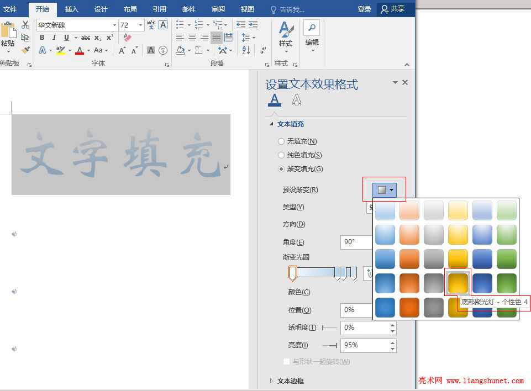Switch to the 设计 ribbon tab
Screen dimensions: 531x391
click(101, 9)
